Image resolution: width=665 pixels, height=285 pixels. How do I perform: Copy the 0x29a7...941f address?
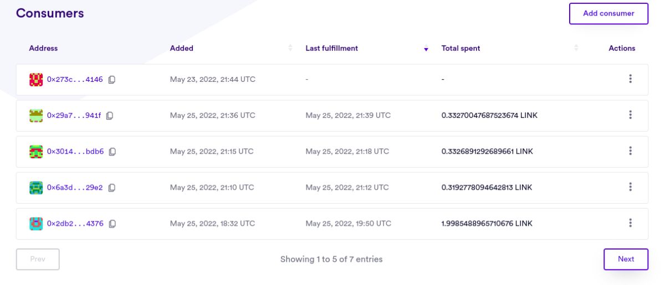click(110, 116)
